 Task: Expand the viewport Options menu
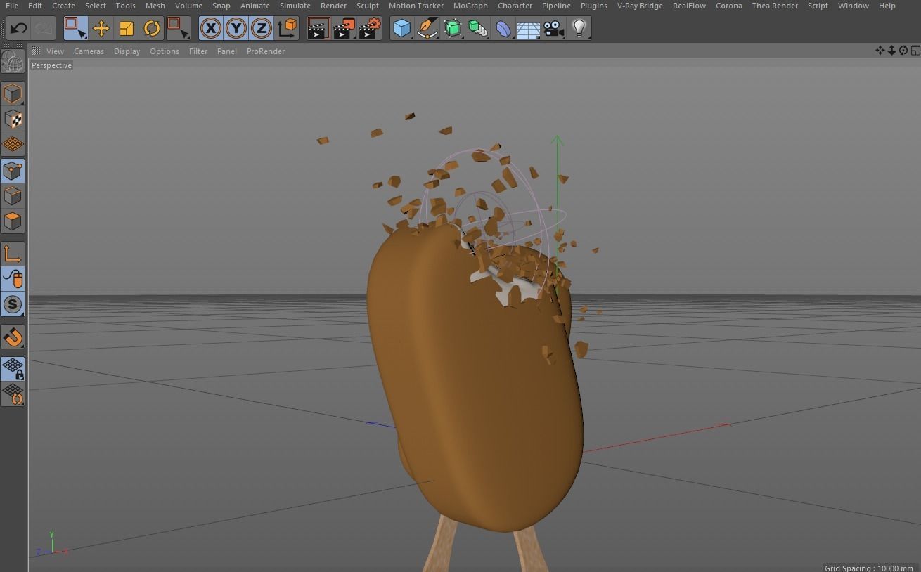coord(164,51)
